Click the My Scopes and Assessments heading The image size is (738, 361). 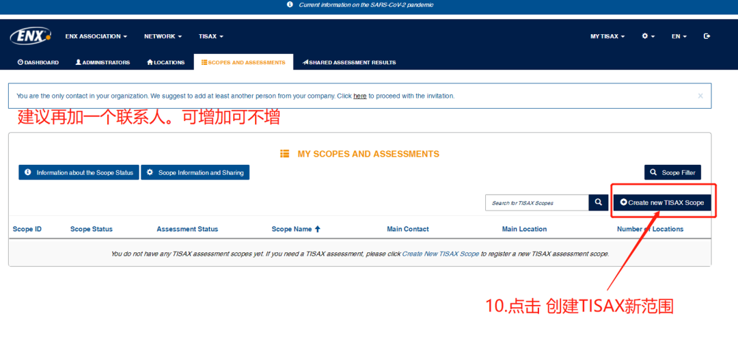coord(359,154)
